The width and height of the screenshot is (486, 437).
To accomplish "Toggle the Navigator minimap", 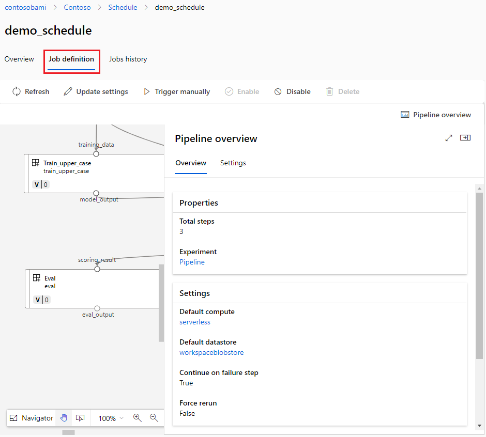I will click(x=32, y=418).
